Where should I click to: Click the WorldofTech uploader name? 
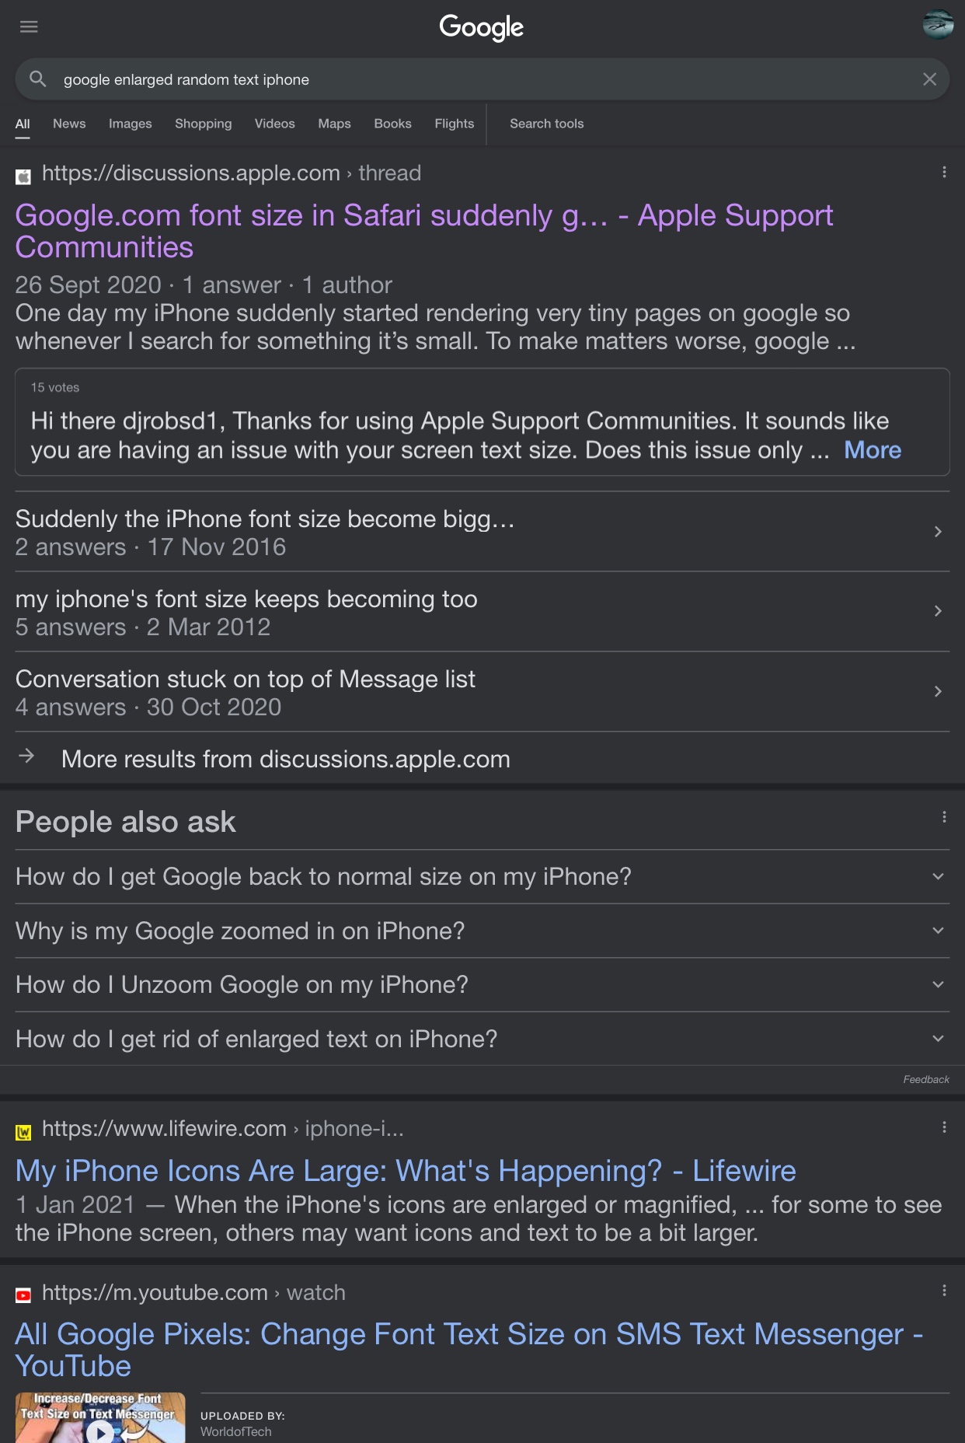[x=236, y=1432]
